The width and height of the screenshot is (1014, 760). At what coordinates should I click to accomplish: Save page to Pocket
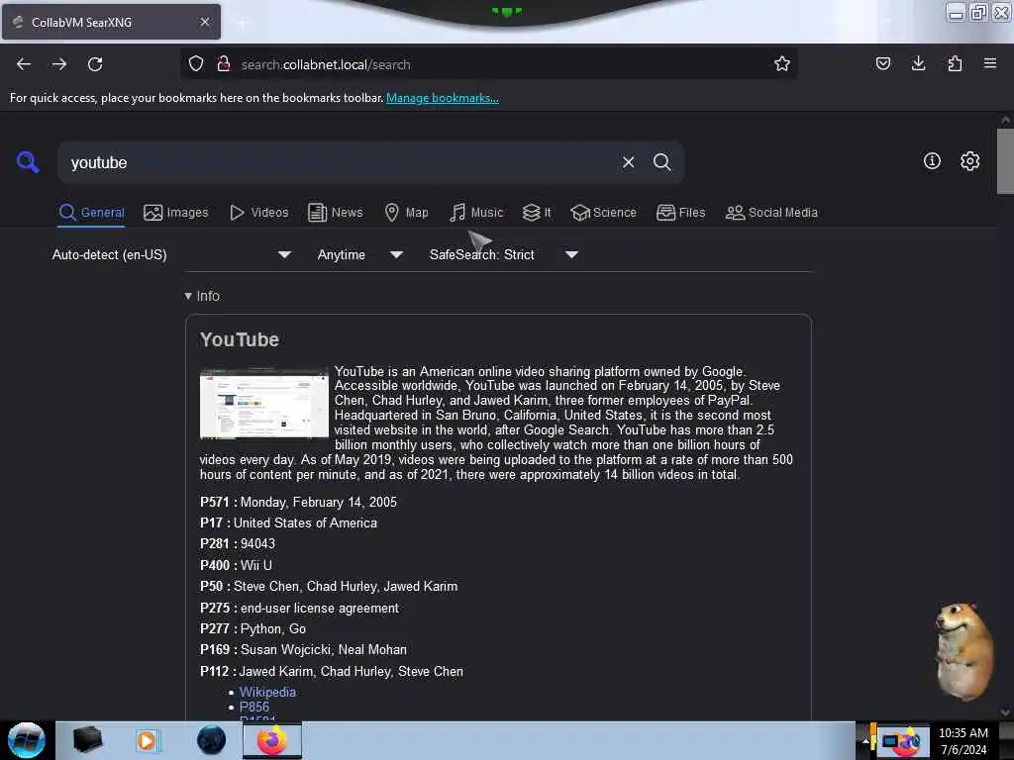click(x=882, y=63)
